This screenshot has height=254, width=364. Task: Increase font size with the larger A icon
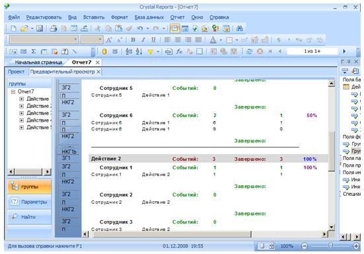(109, 40)
